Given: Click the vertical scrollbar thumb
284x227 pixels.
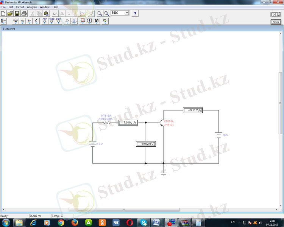Looking at the screenshot, I should tap(280, 103).
